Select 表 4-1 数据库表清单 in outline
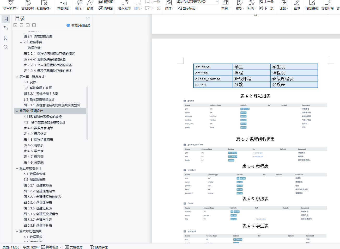 [x=38, y=128]
